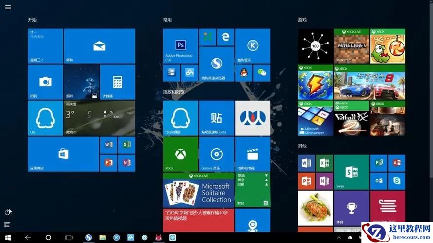Show hidden tray icons chevron
Viewport: 433px width, 243px height.
[339, 238]
